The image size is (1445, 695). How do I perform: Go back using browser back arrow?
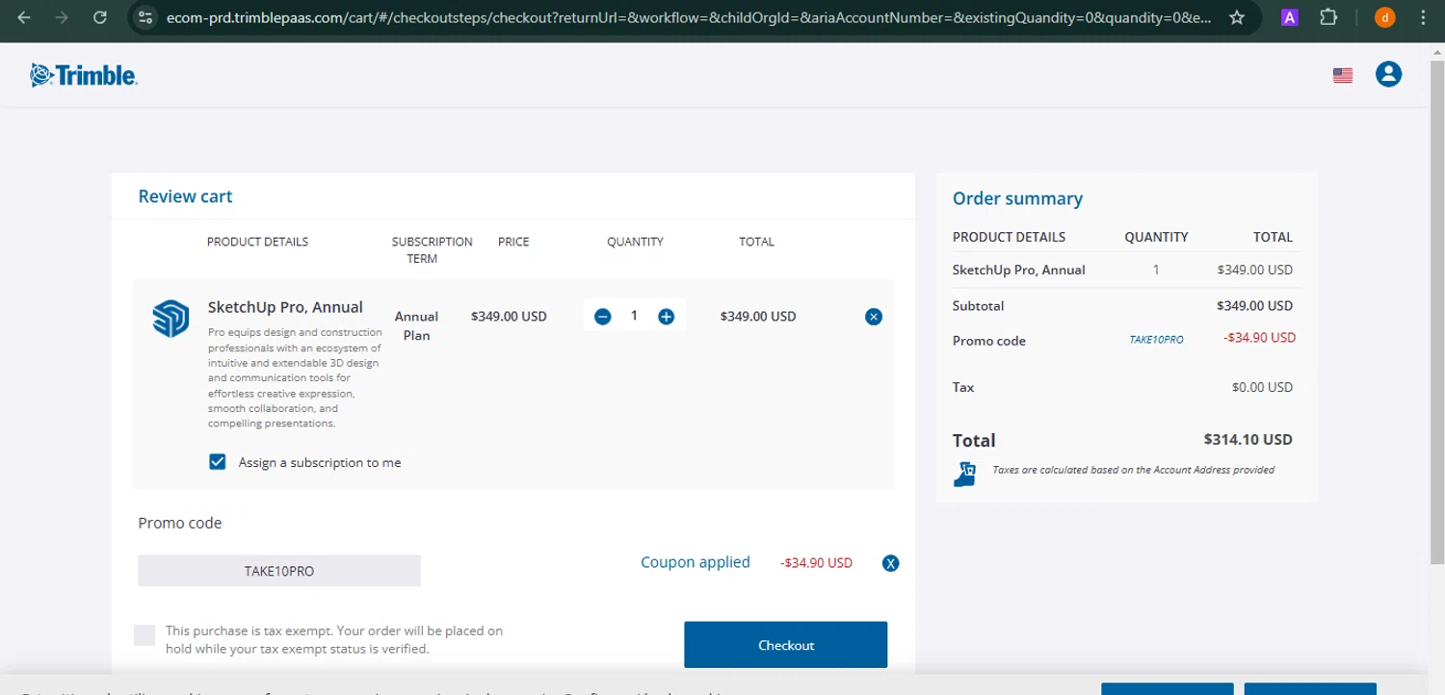(24, 17)
